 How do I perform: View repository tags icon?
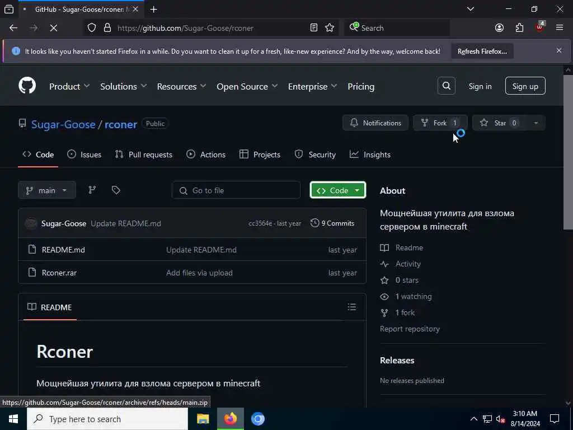point(116,190)
